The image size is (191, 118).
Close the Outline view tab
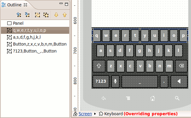[25, 5]
